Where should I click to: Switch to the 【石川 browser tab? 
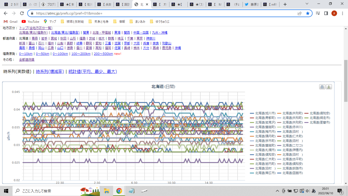tap(86, 4)
